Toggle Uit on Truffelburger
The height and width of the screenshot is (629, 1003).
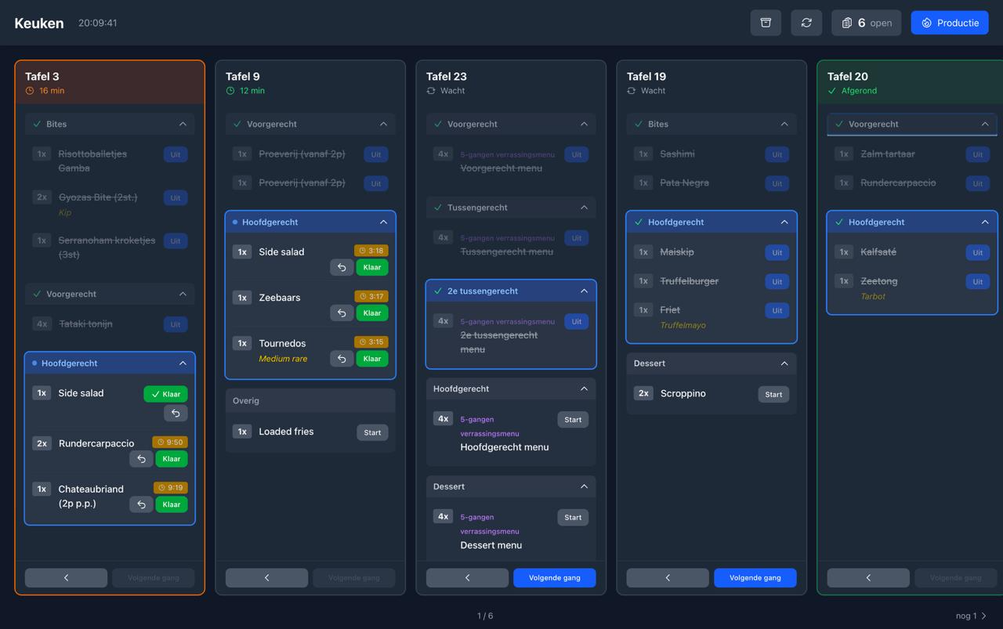tap(777, 281)
